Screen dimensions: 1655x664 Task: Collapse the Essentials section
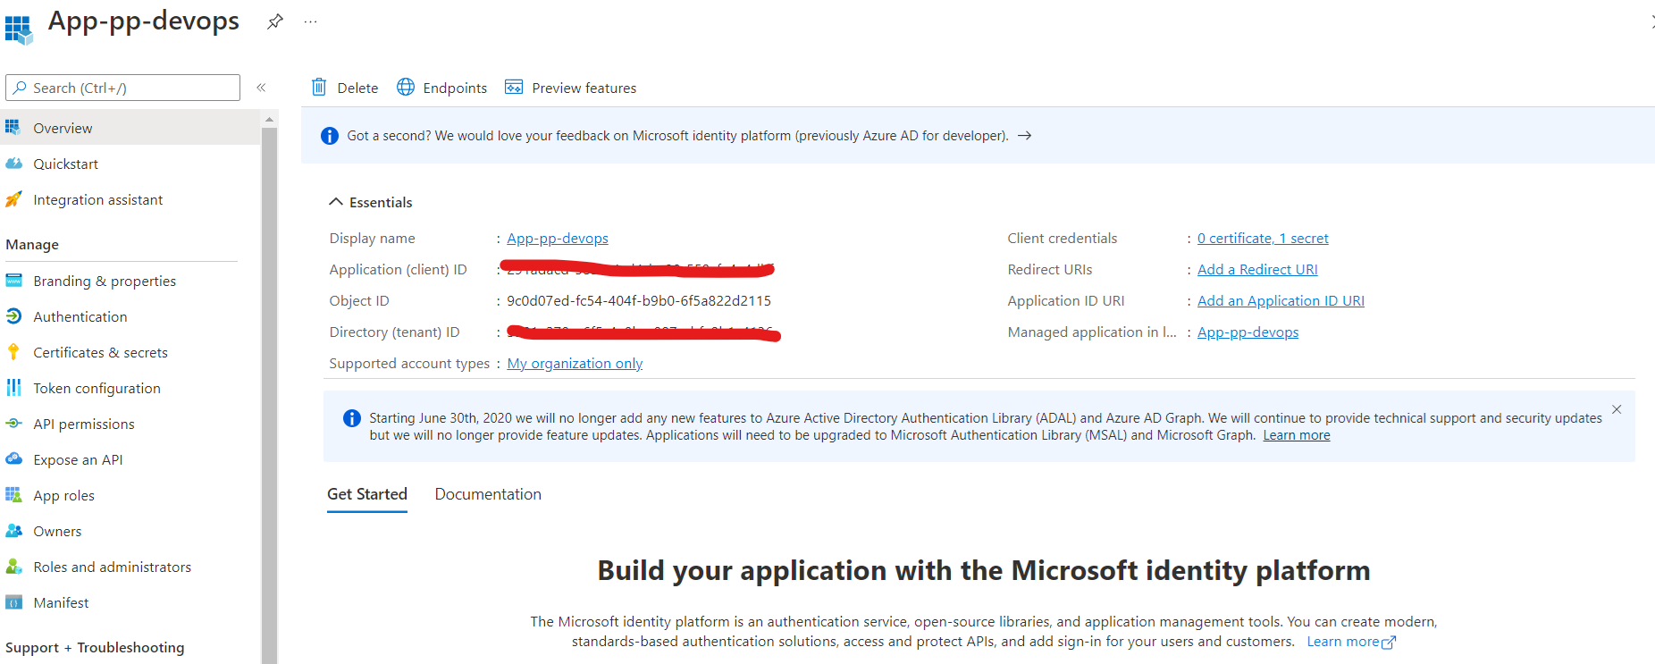click(336, 202)
